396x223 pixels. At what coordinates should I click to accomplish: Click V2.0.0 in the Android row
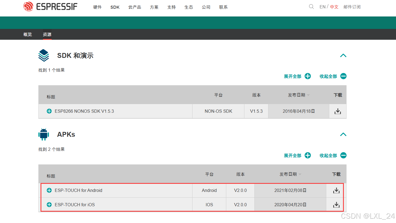tap(240, 190)
